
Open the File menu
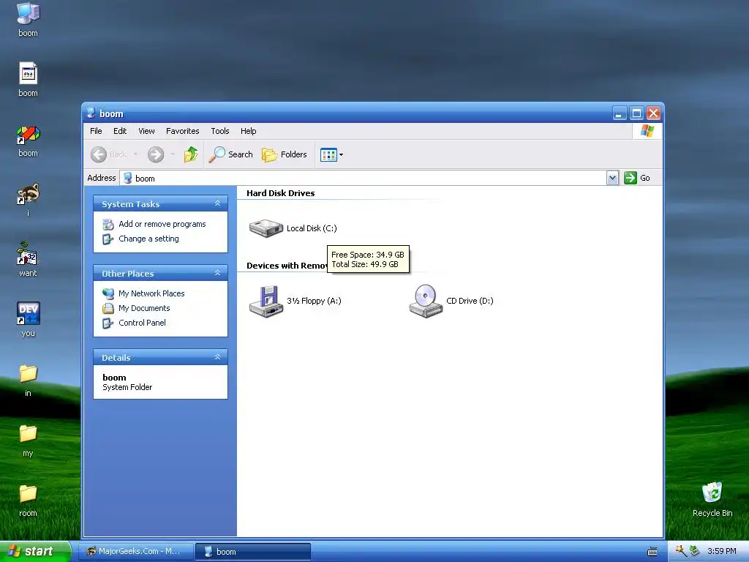96,131
